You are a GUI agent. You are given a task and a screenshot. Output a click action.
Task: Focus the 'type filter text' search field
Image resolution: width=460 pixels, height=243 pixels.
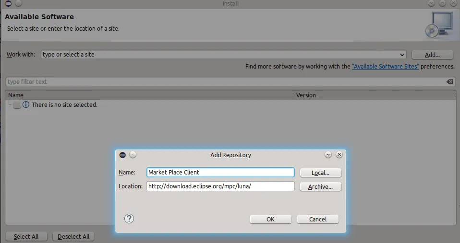(x=226, y=82)
